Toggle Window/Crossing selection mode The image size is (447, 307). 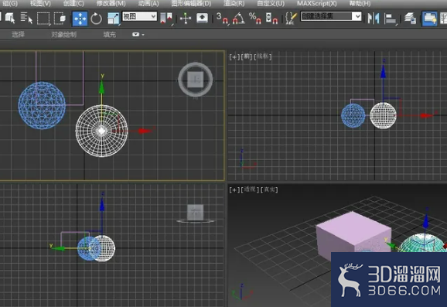[x=60, y=19]
